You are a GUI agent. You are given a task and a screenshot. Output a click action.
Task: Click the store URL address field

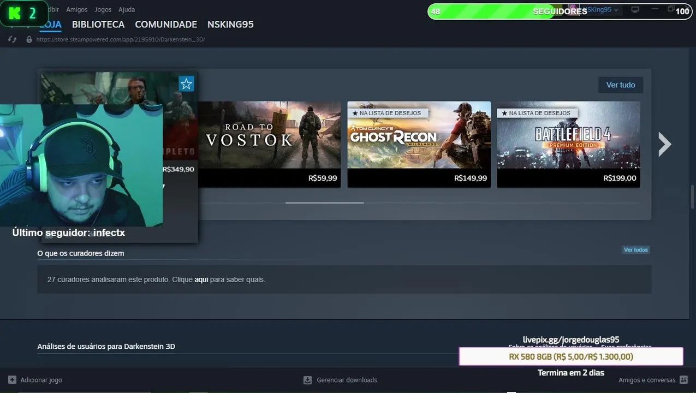121,39
